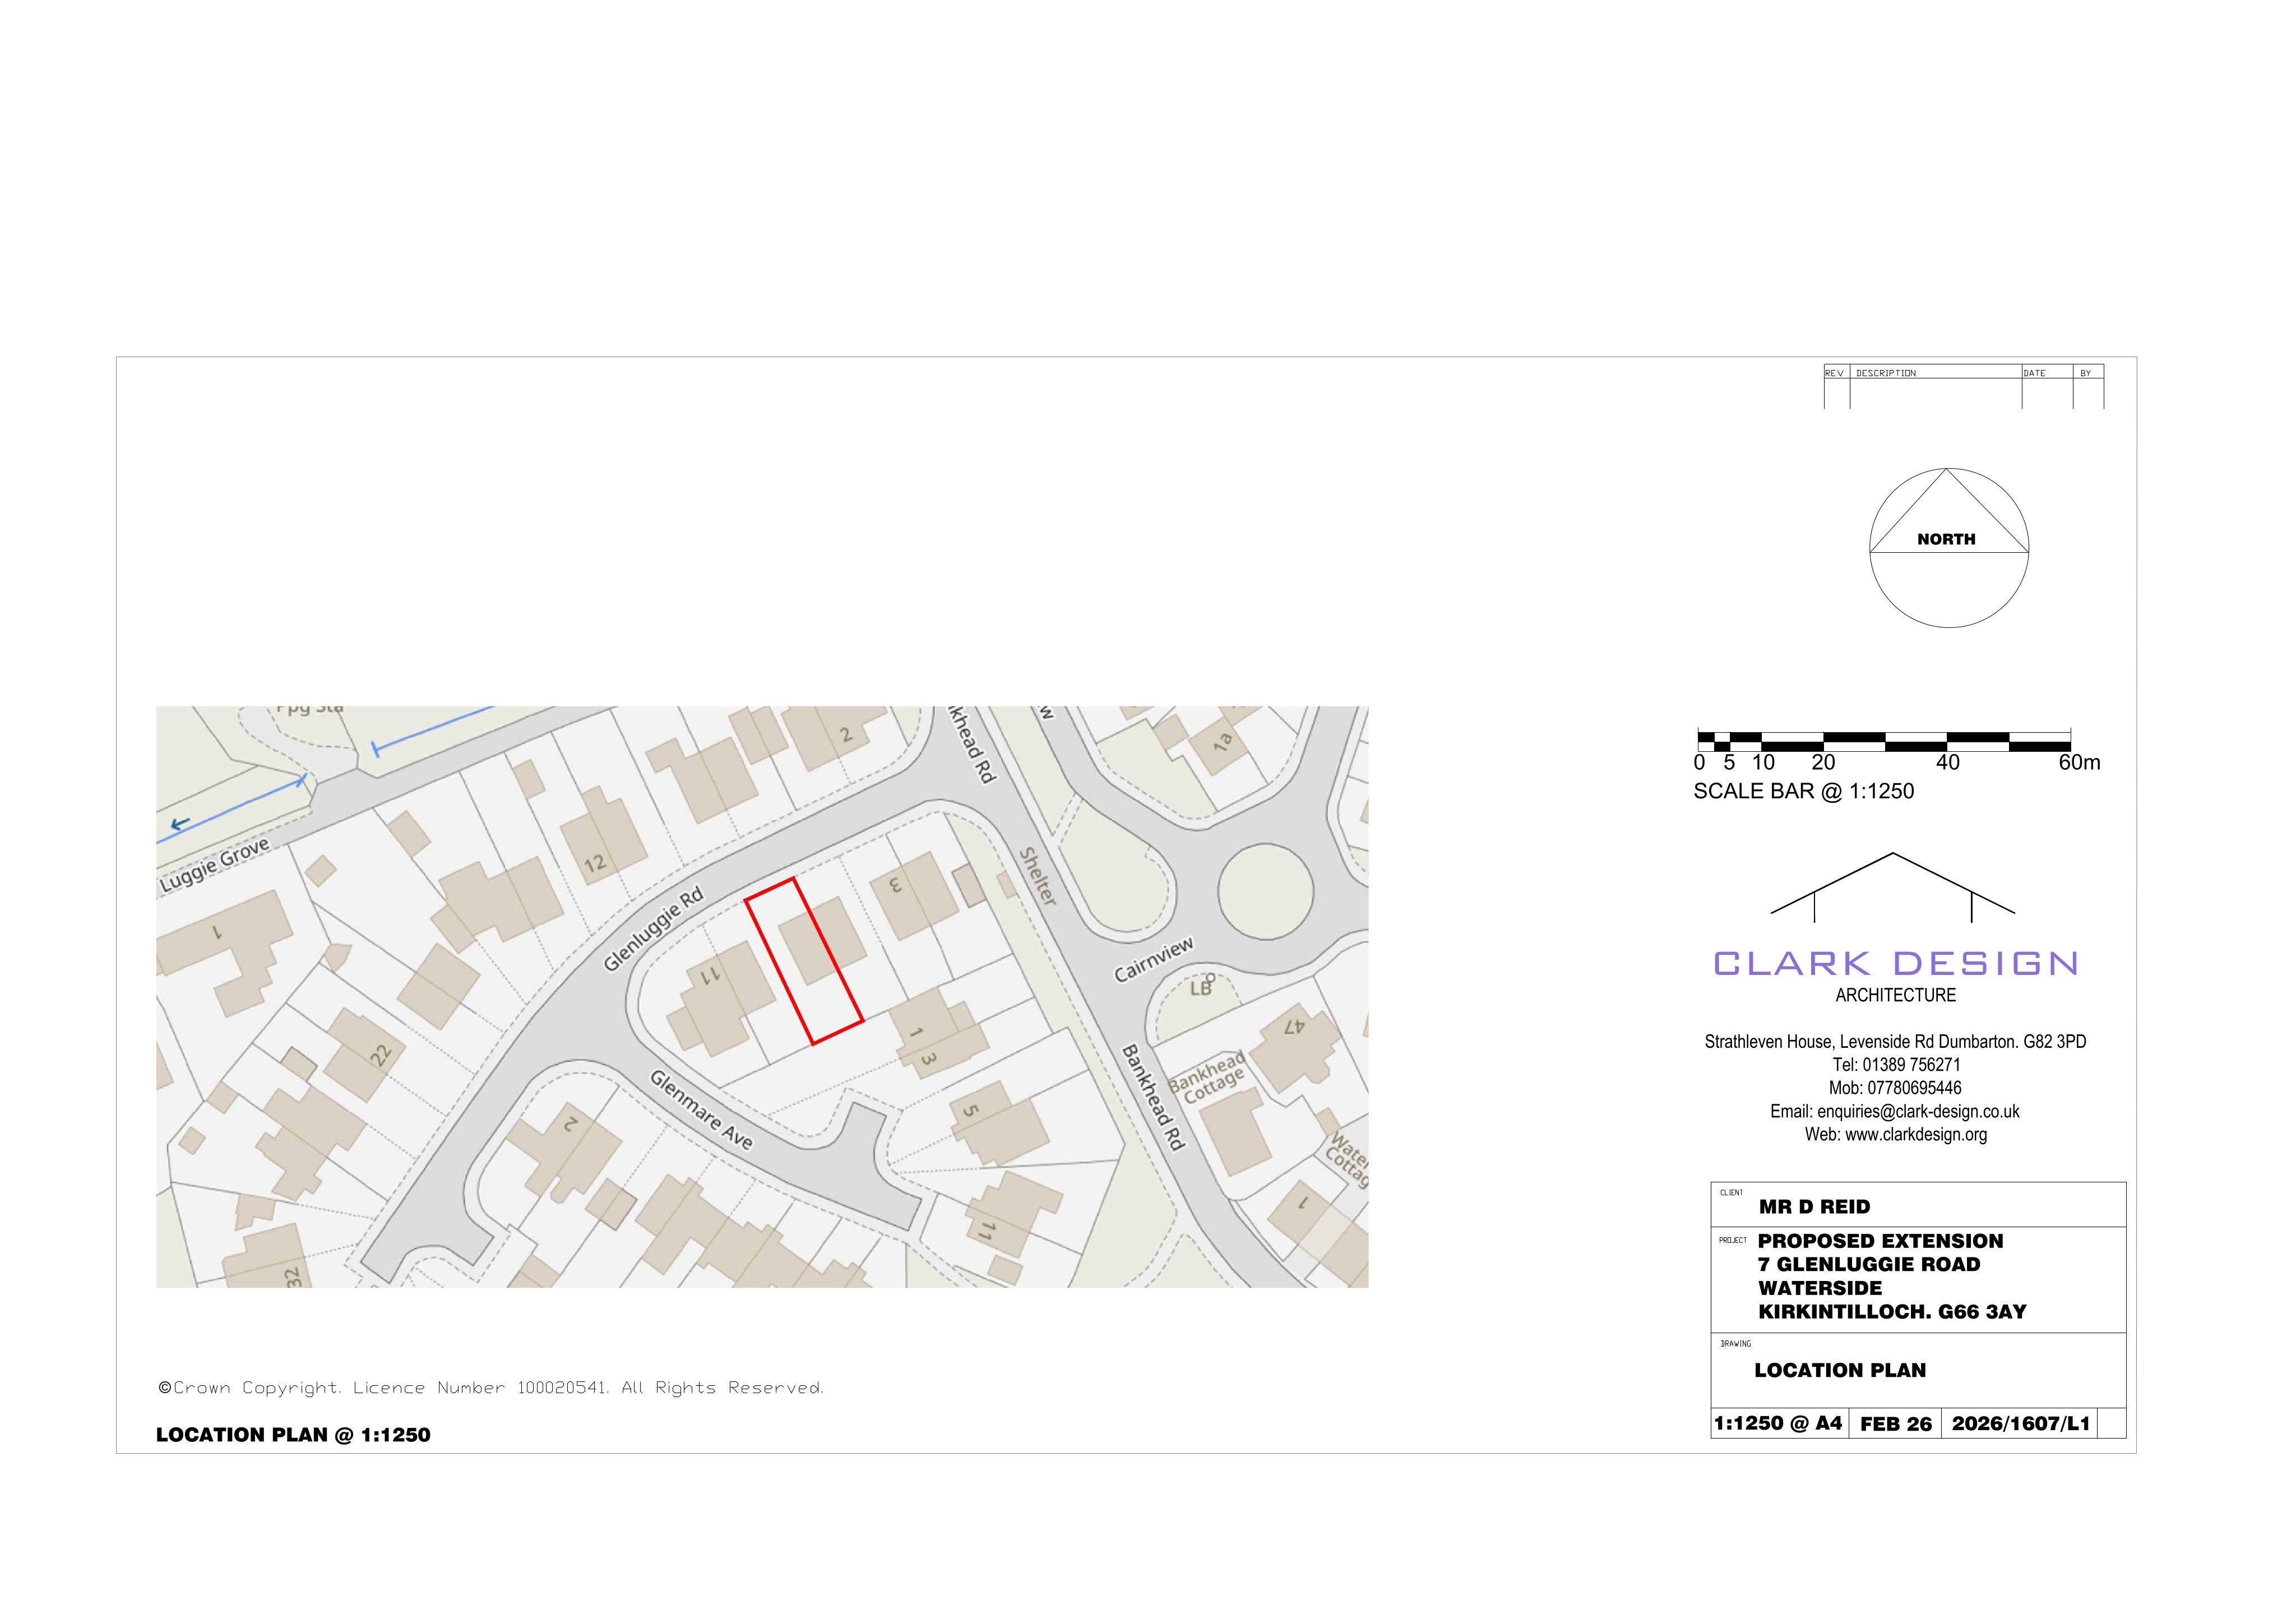Click the 'Tel: 01389 756271' line

[1896, 1065]
